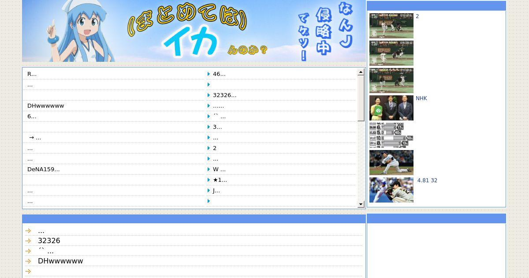Image resolution: width=529 pixels, height=278 pixels.
Task: Open the baseball thumbnail next to sidebar link '2'
Action: point(391,26)
